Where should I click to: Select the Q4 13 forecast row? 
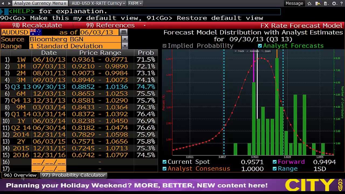point(79,101)
